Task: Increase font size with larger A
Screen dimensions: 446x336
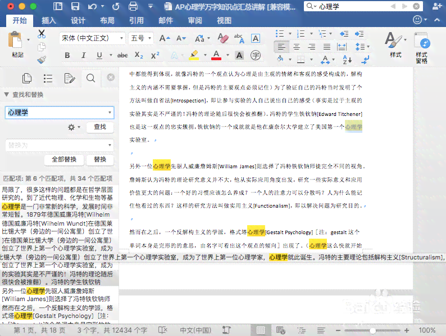Action: (x=165, y=38)
